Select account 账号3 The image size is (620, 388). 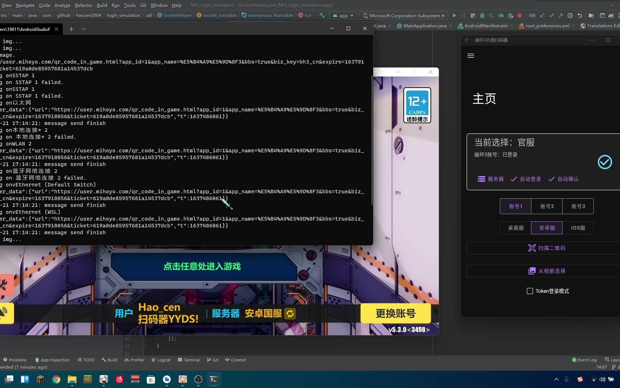(x=578, y=206)
